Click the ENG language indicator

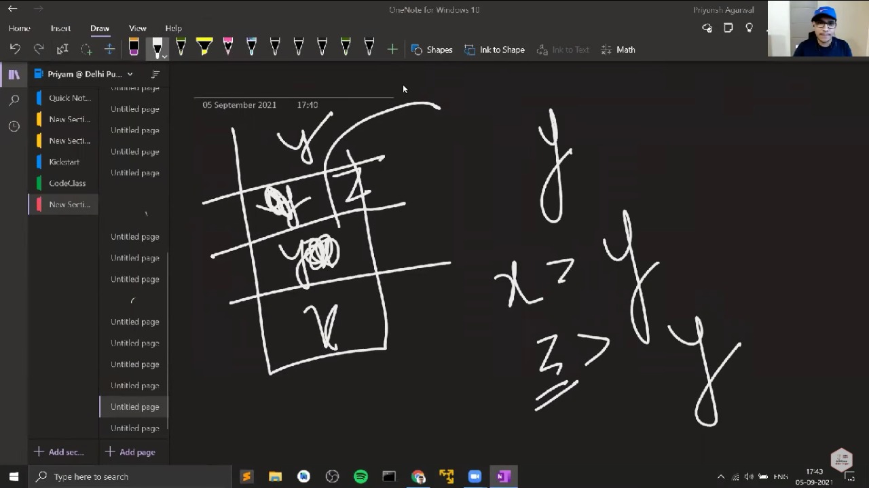[x=780, y=476]
